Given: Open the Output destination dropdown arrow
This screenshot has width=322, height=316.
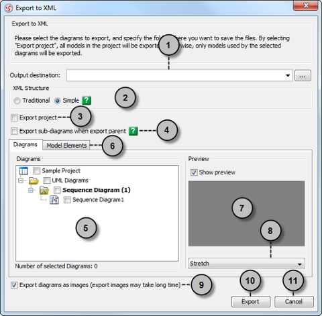Looking at the screenshot, I should (288, 76).
